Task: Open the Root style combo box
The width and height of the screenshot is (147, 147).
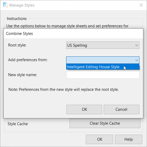Action: click(103, 45)
